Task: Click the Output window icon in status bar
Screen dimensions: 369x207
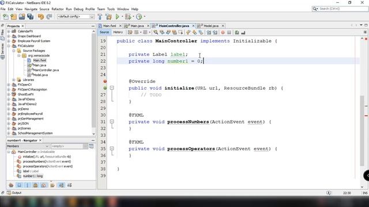Action: (x=9, y=193)
